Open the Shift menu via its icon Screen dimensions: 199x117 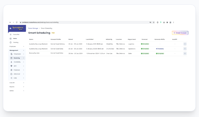click(x=11, y=66)
